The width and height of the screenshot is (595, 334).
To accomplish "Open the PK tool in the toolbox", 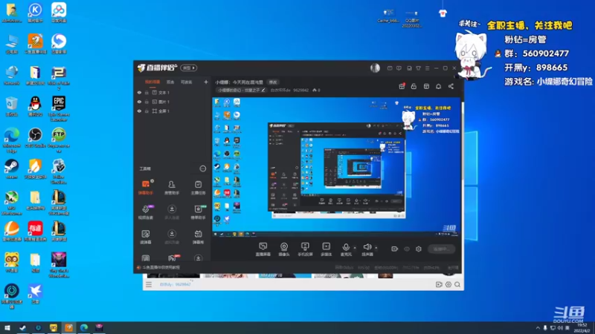I will 172,258.
